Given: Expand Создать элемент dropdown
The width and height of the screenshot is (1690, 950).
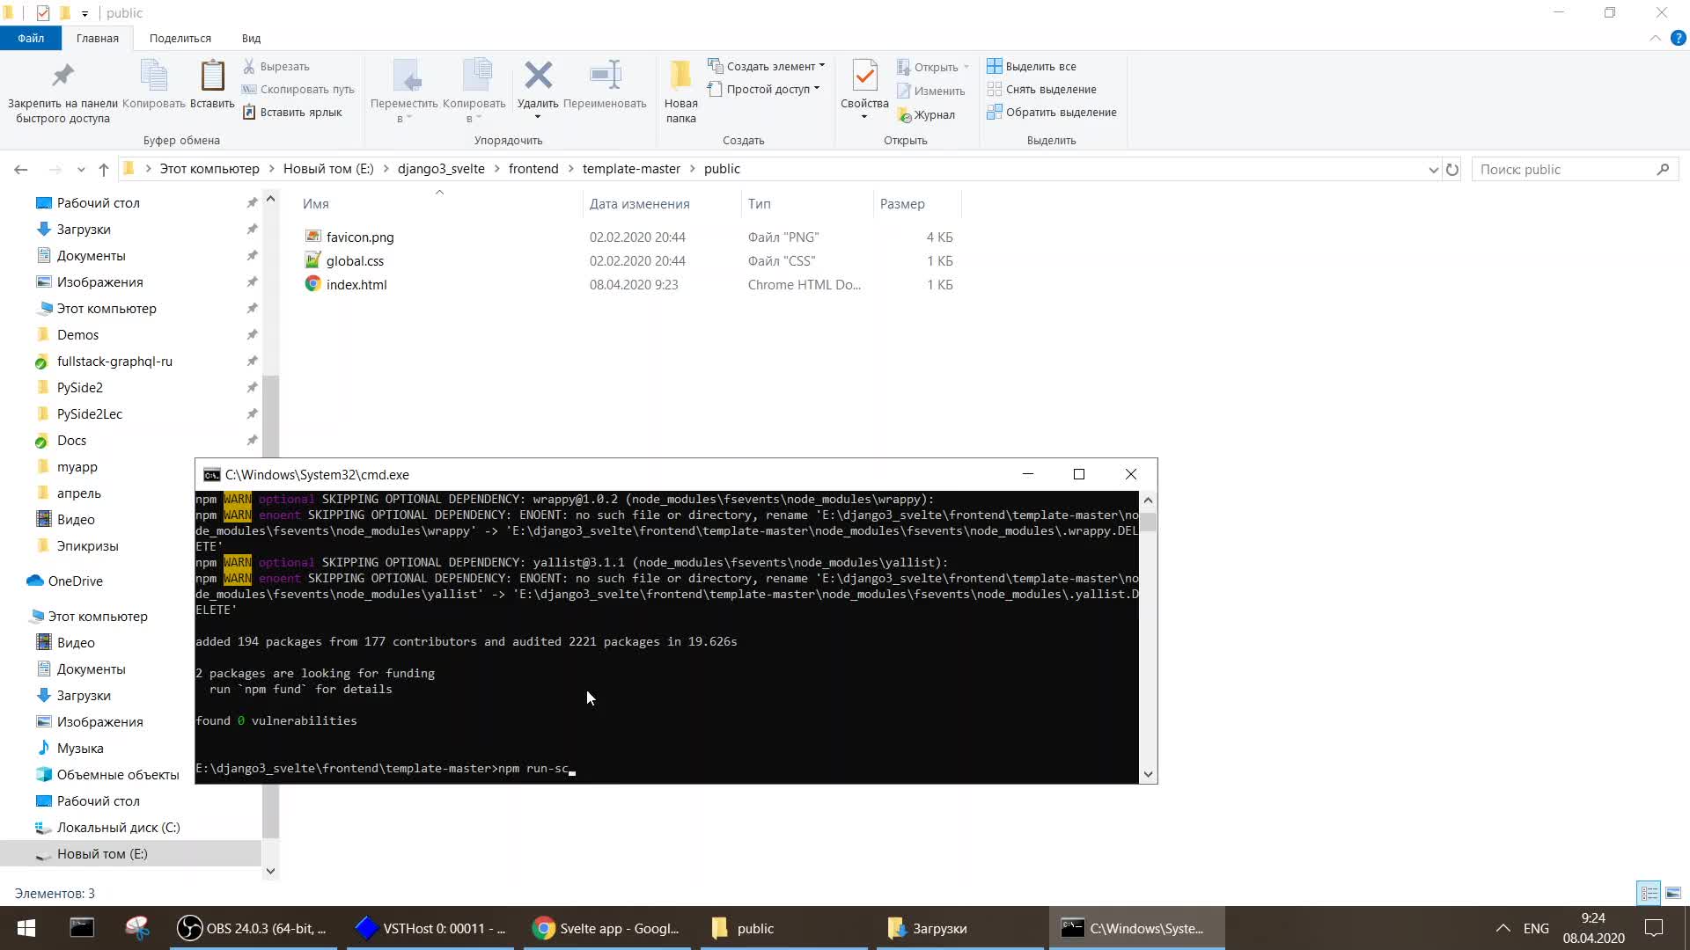Looking at the screenshot, I should click(766, 66).
